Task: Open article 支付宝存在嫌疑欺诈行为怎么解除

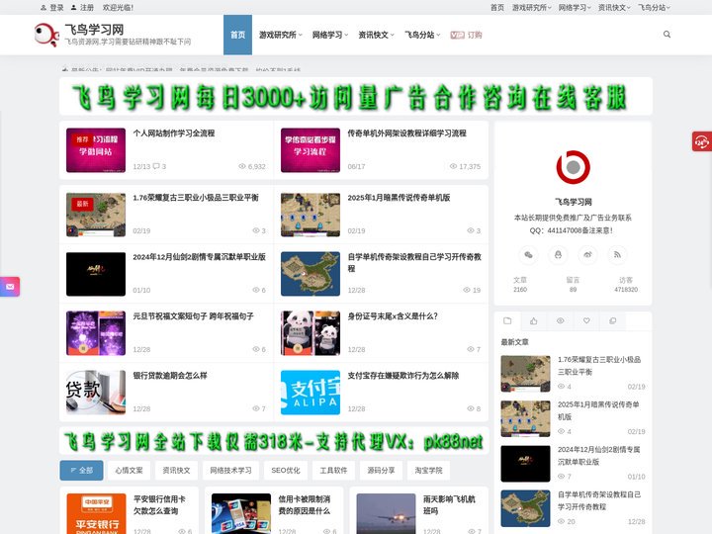Action: [x=403, y=376]
